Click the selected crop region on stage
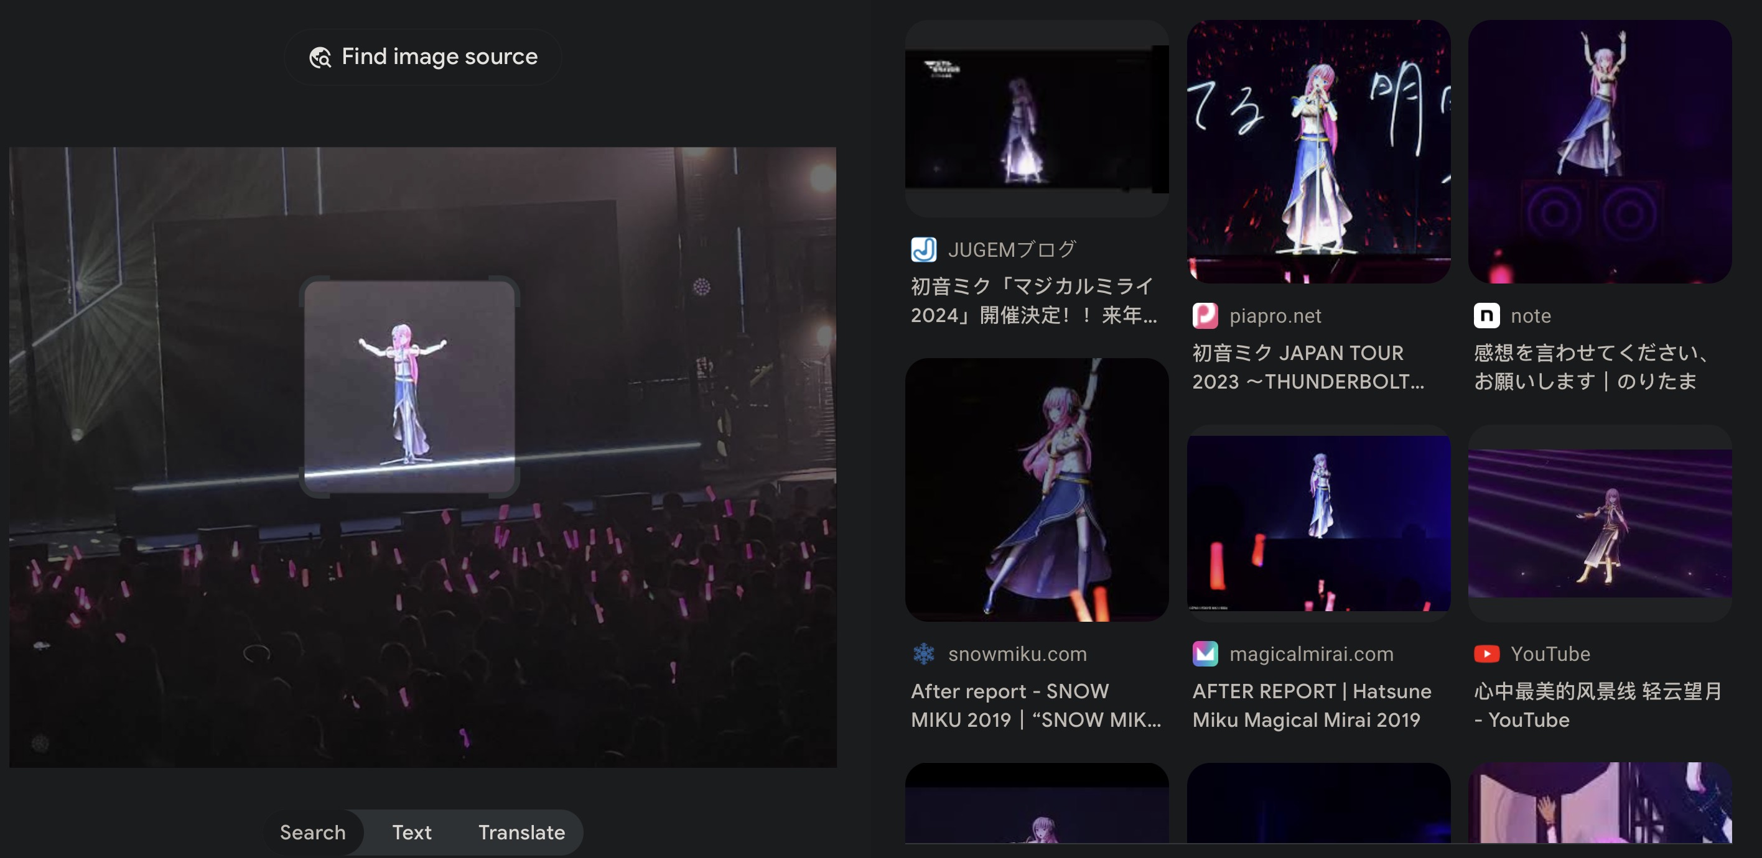 tap(409, 386)
